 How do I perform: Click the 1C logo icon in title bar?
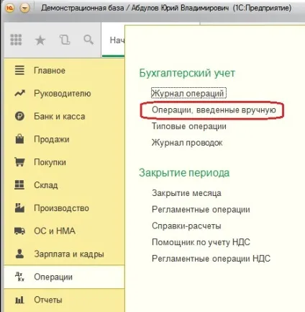pyautogui.click(x=9, y=8)
